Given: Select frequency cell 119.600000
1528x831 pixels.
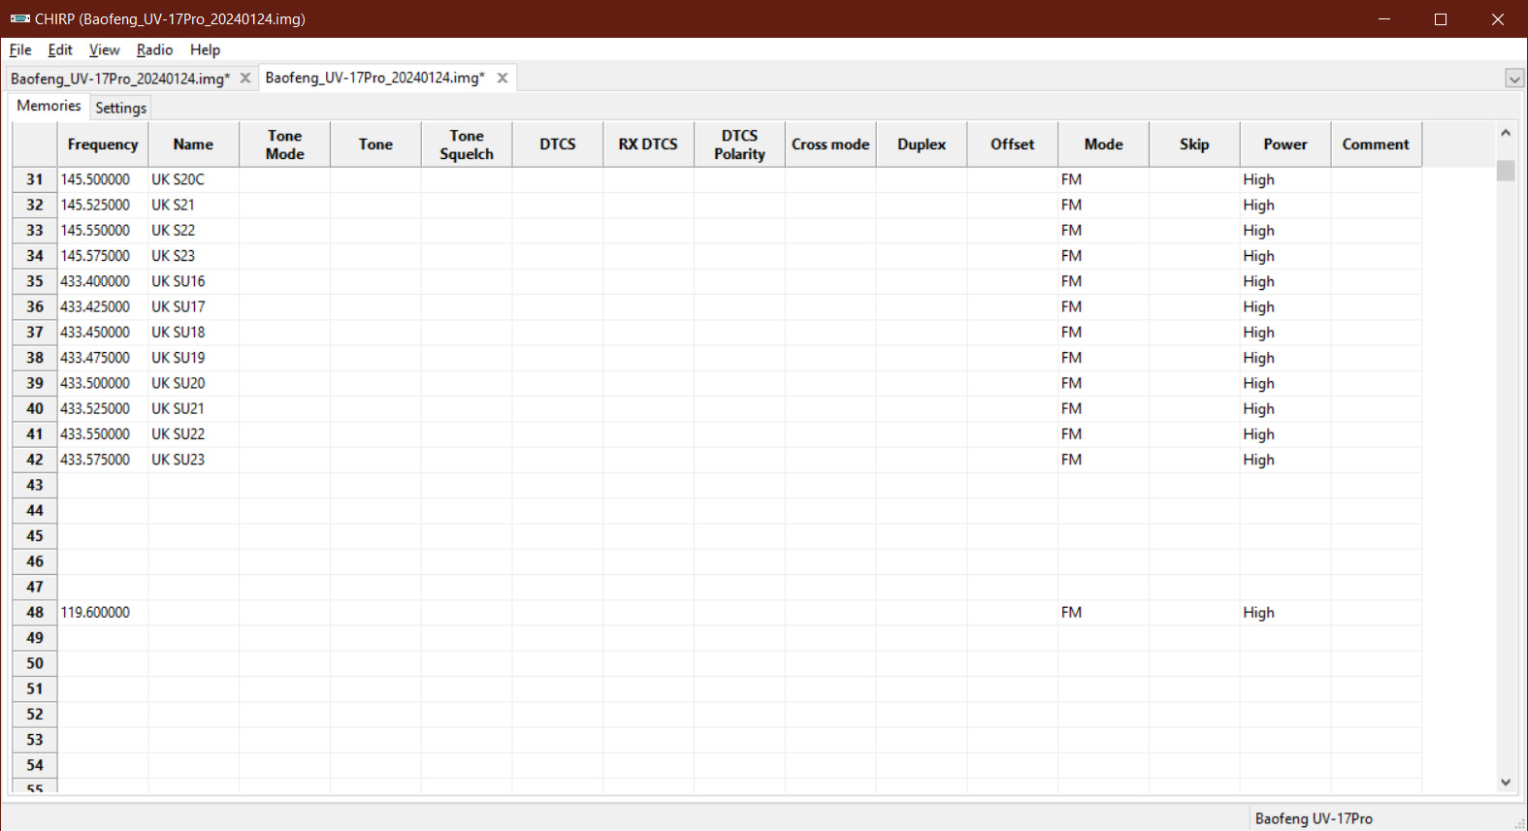Looking at the screenshot, I should [x=103, y=613].
